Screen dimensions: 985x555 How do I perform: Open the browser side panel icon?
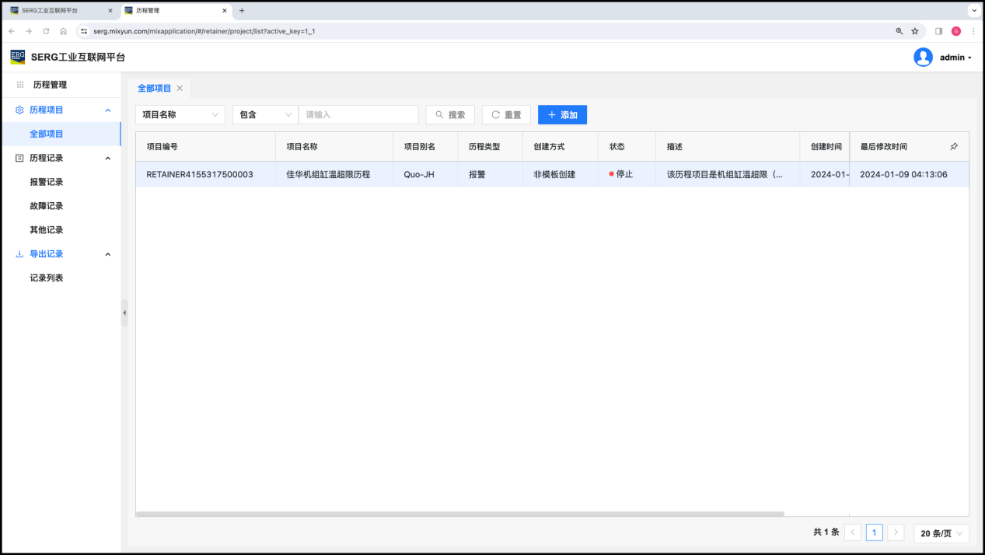(938, 31)
